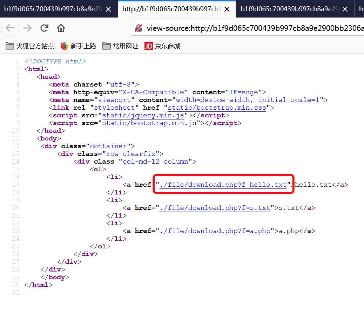Click the opening <body> tag
The image size is (364, 316).
click(x=48, y=138)
